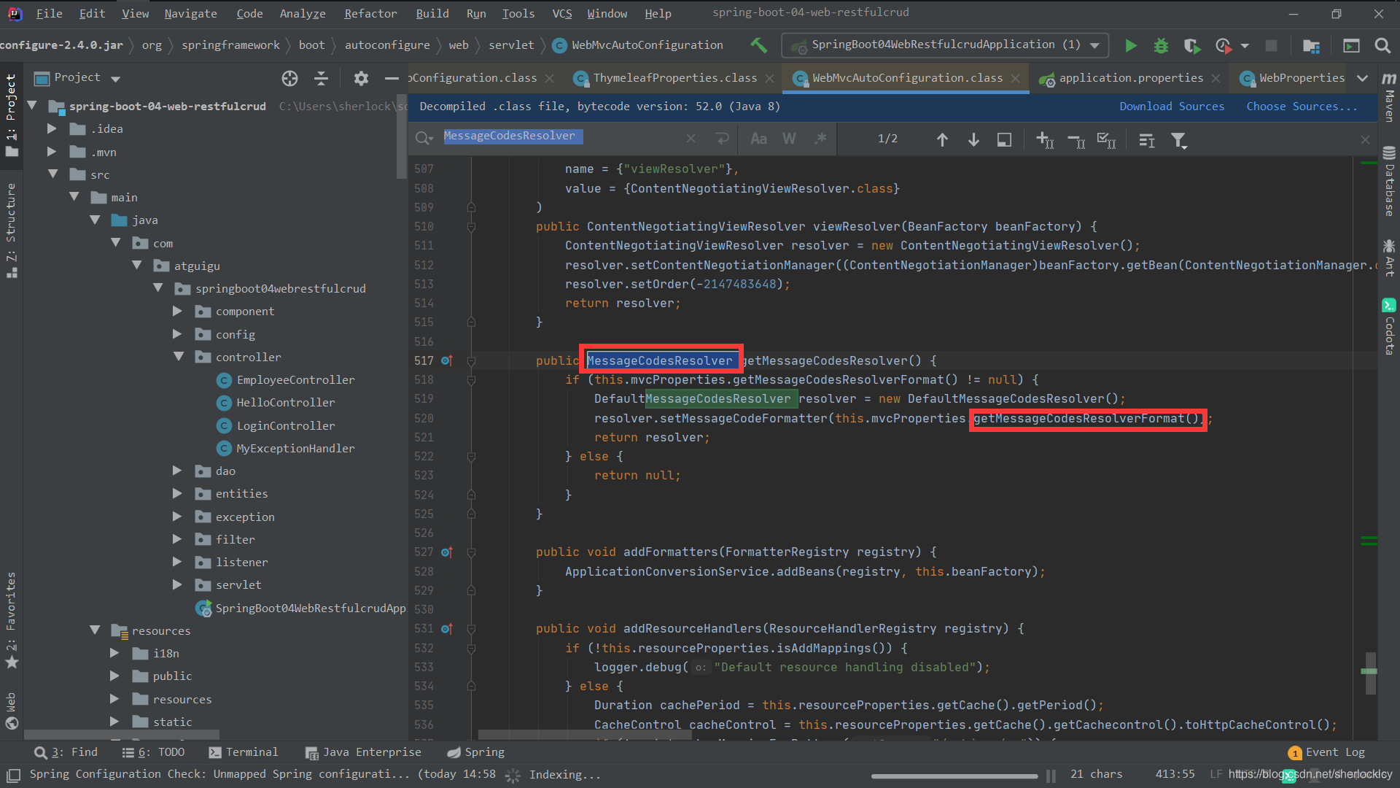The image size is (1400, 788).
Task: Click the Stop square icon
Action: click(x=1271, y=45)
